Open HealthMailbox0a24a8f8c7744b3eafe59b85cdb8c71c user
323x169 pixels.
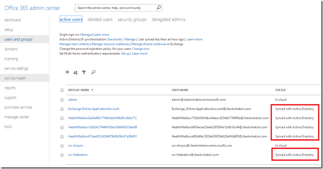(103, 118)
